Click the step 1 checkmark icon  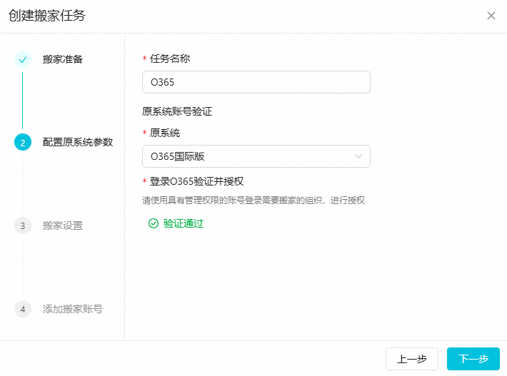point(23,59)
